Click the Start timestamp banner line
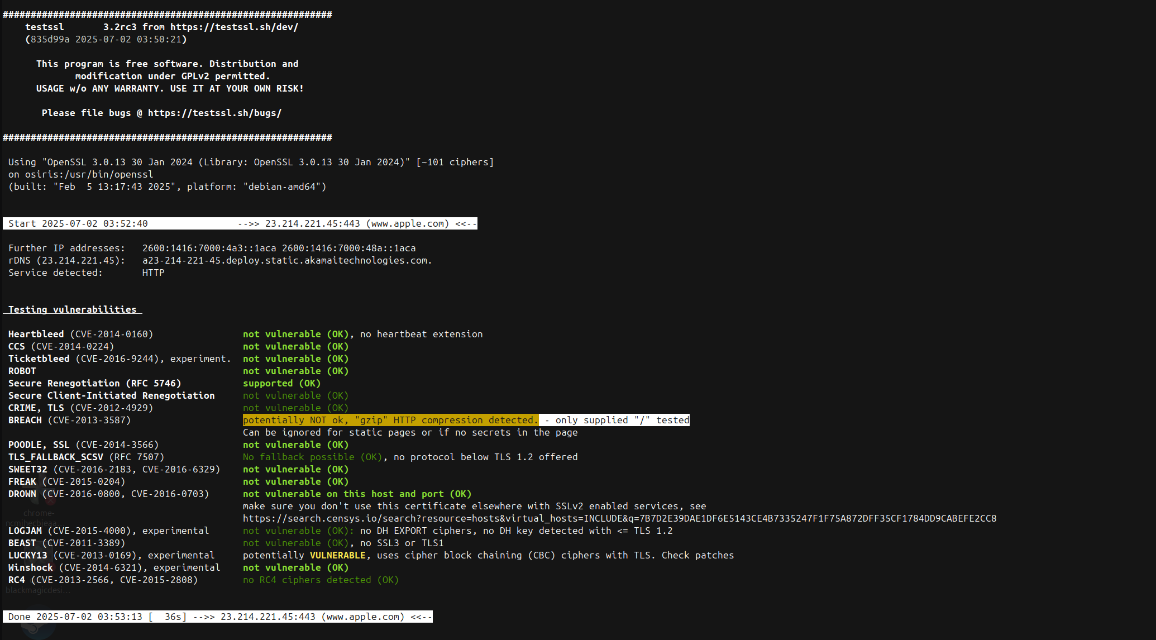The image size is (1156, 640). coord(240,223)
